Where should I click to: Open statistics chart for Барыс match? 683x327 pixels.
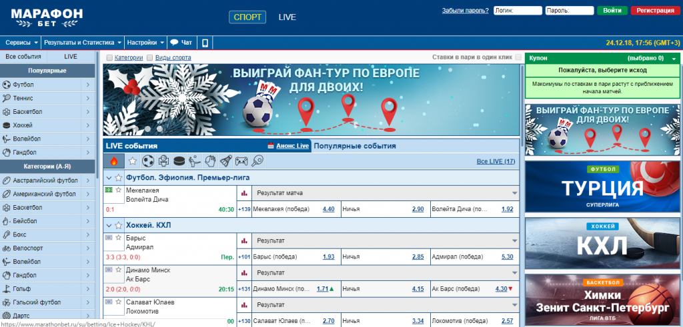click(244, 240)
